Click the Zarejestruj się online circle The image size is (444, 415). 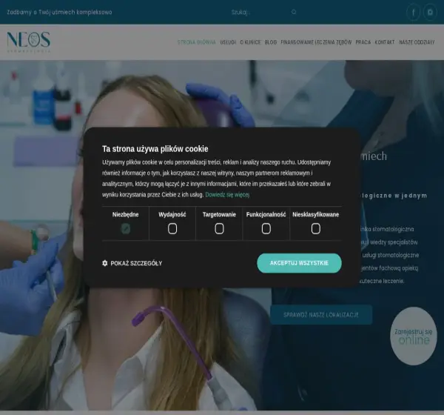click(x=413, y=336)
